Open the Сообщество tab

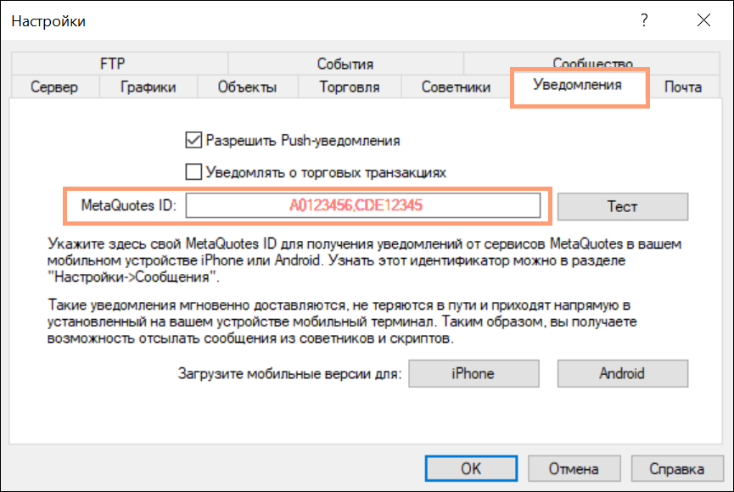click(x=592, y=64)
